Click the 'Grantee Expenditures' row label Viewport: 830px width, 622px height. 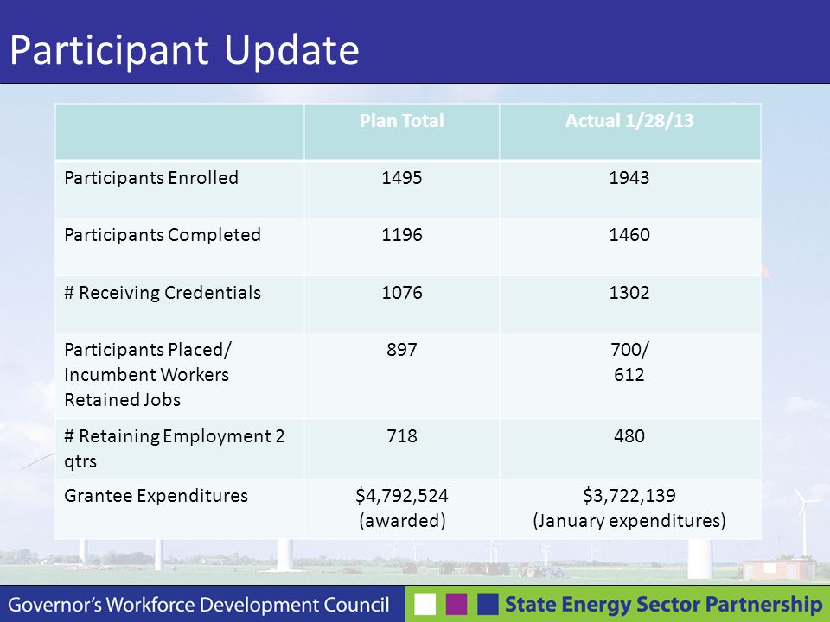coord(156,496)
